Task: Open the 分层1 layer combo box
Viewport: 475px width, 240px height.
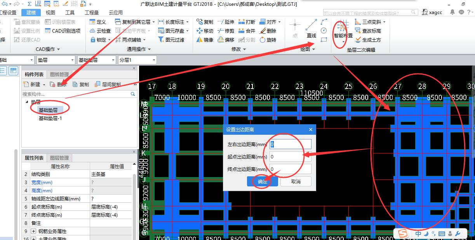Action: point(137,60)
